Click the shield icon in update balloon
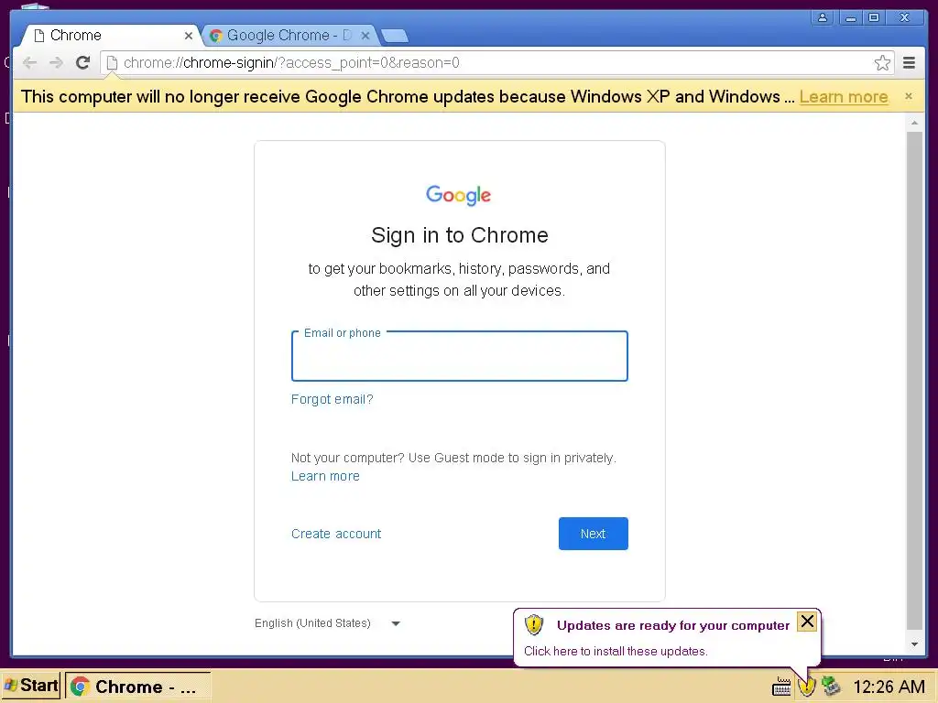 coord(534,625)
